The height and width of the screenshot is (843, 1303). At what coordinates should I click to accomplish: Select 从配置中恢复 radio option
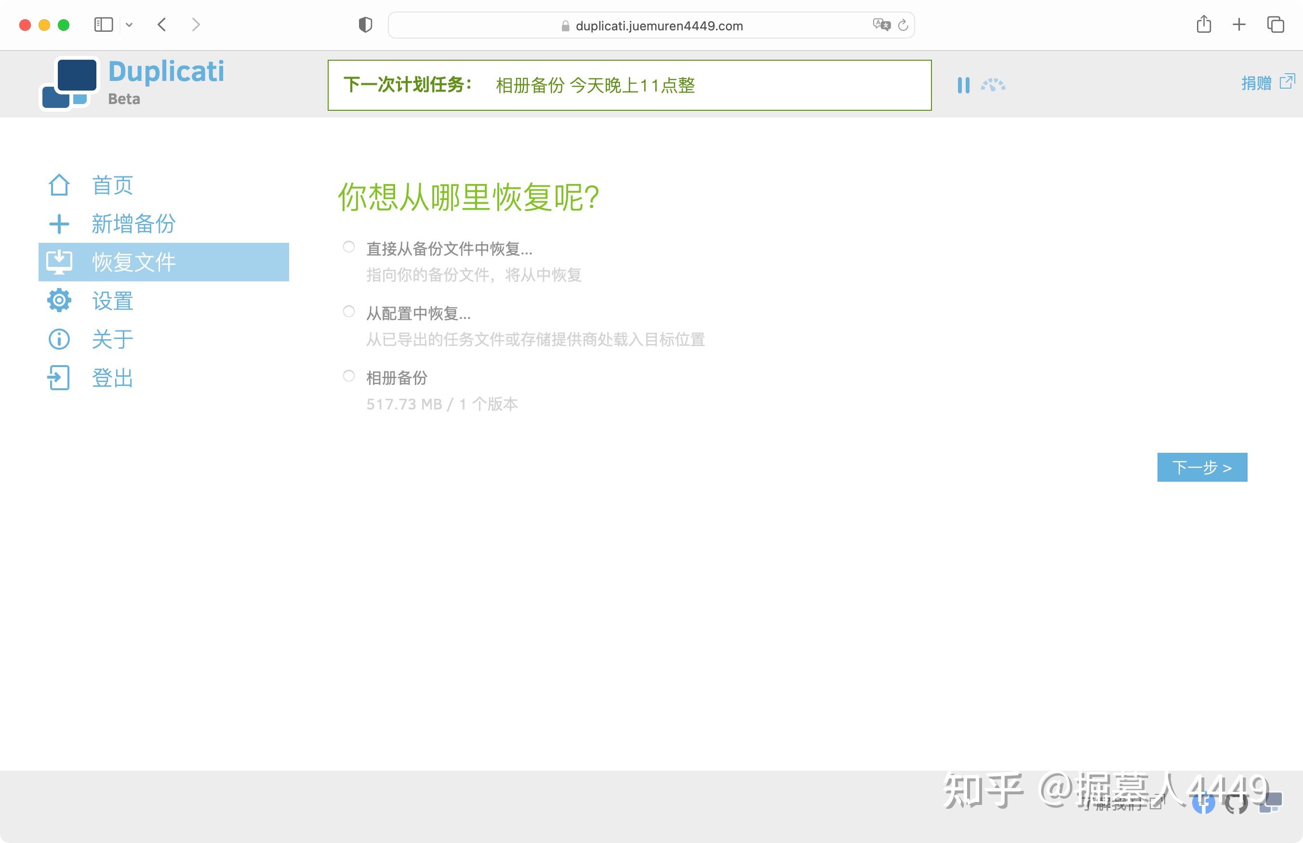pos(349,312)
